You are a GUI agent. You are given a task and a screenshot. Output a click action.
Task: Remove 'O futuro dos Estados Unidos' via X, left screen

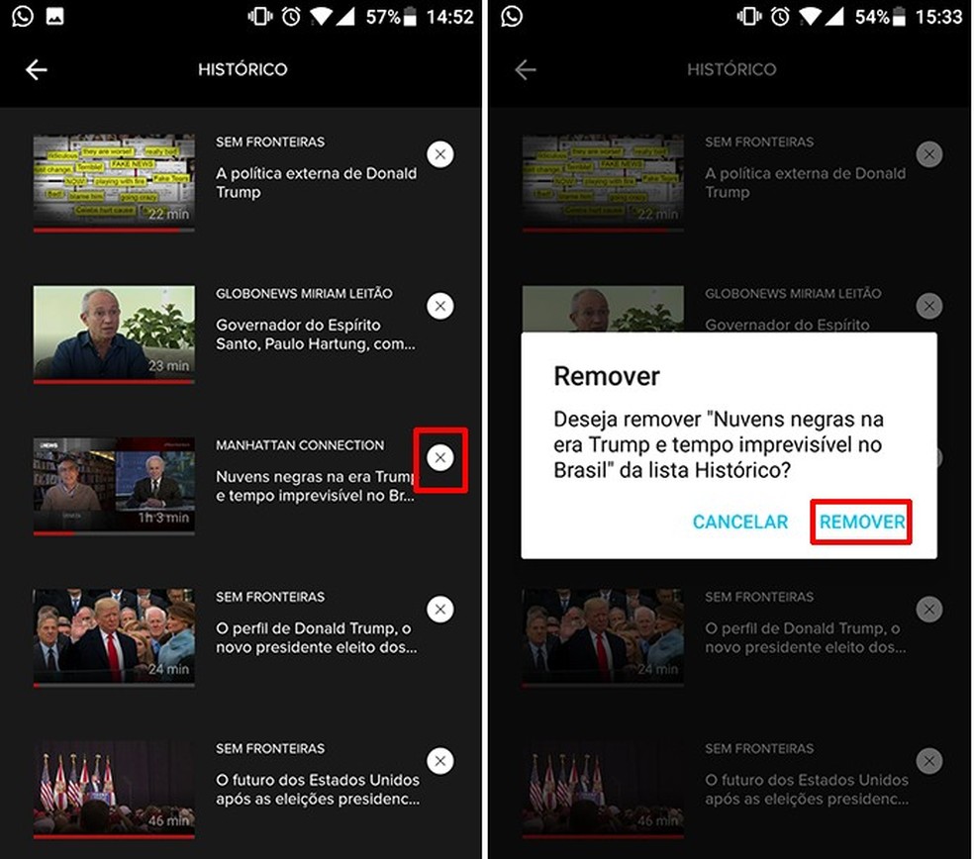point(440,761)
